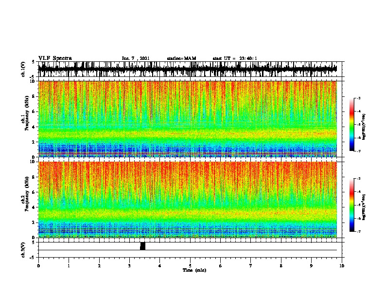
Task: Click the ch.1 color bar PSD units label
Action: pos(364,127)
